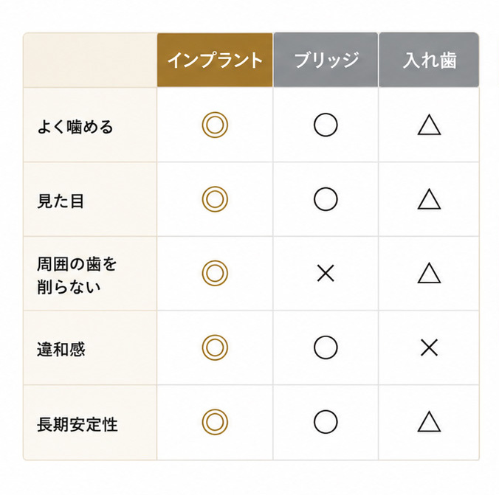Select the 違和感 row label
Viewport: 499px width, 495px height.
[61, 350]
